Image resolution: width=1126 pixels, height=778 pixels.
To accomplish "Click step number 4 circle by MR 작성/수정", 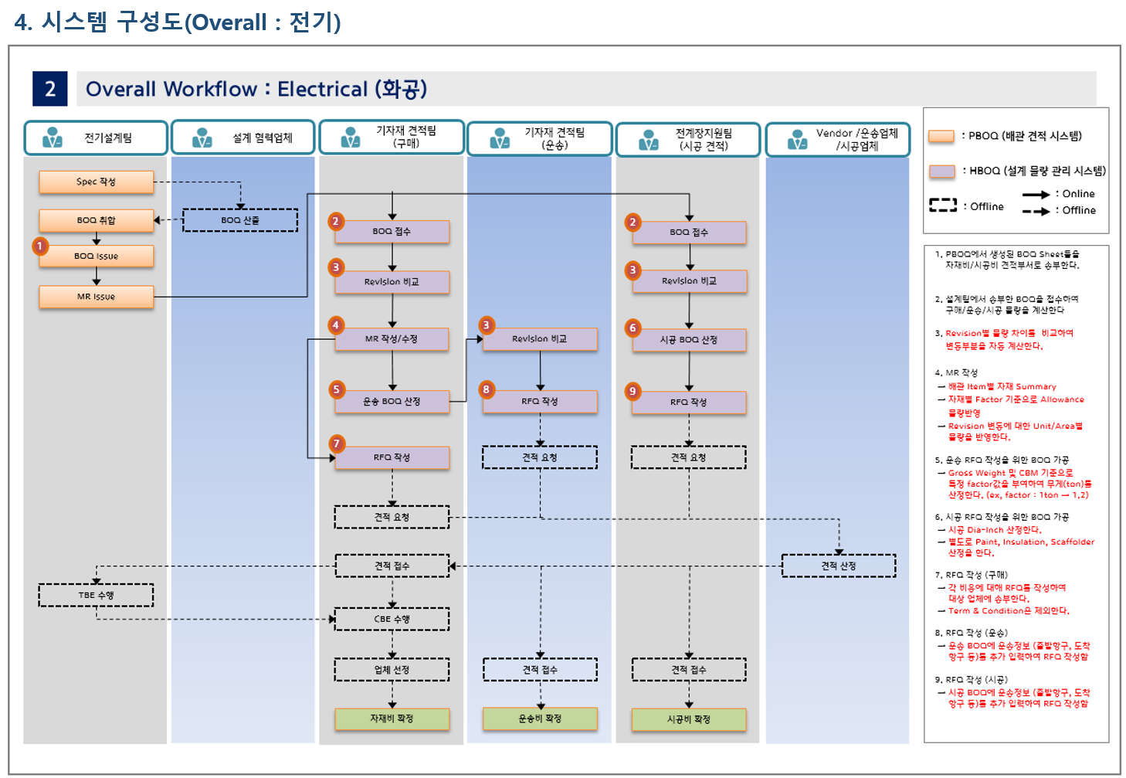I will [336, 325].
